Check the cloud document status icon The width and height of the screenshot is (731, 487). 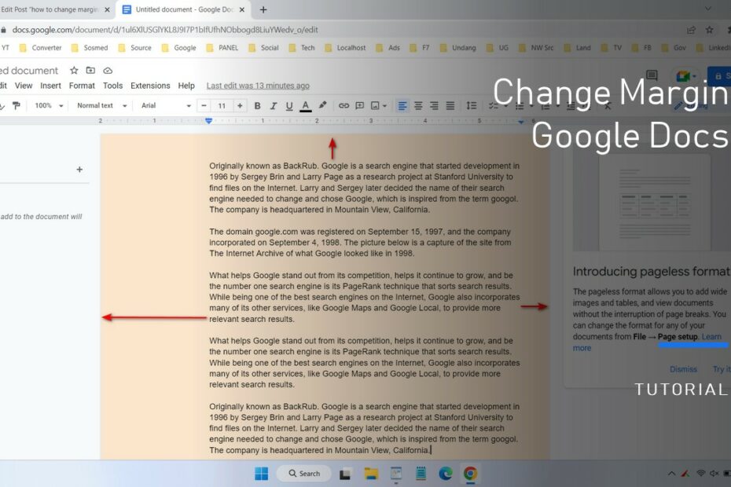(x=108, y=71)
